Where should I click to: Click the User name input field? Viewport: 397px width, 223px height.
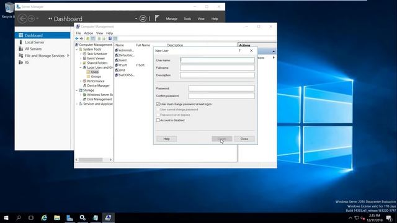(217, 60)
